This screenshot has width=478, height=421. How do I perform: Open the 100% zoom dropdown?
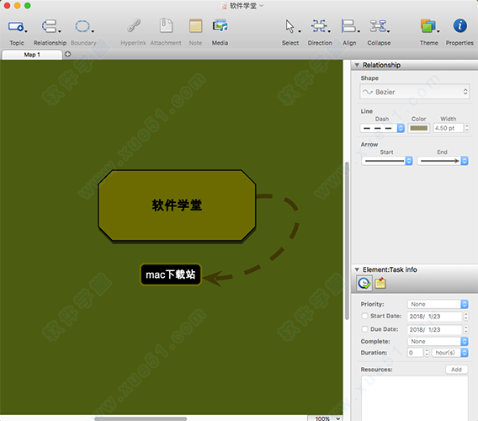[x=328, y=418]
